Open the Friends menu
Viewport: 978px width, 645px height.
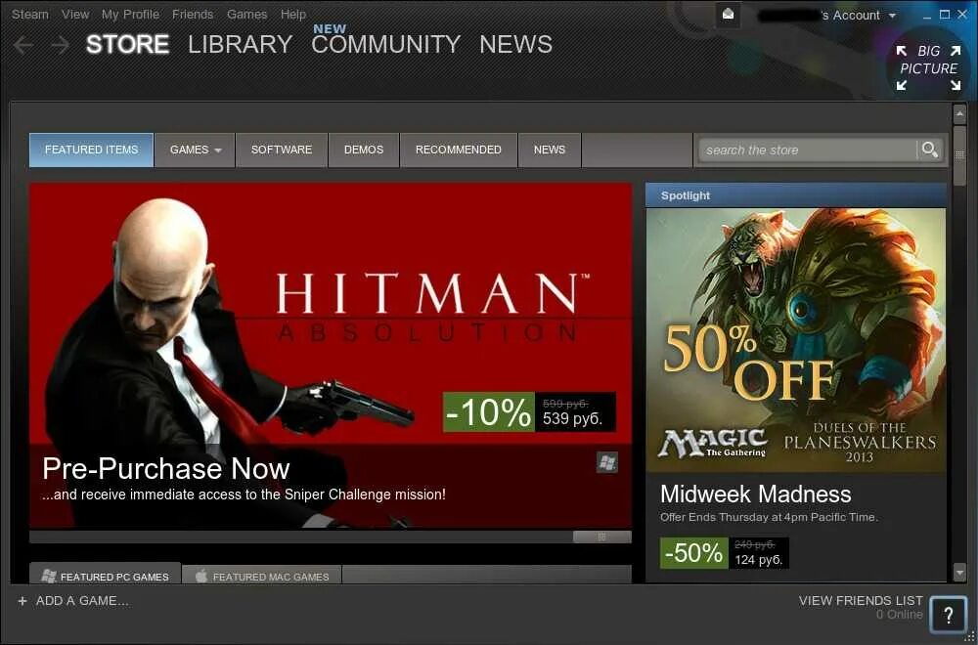point(193,14)
